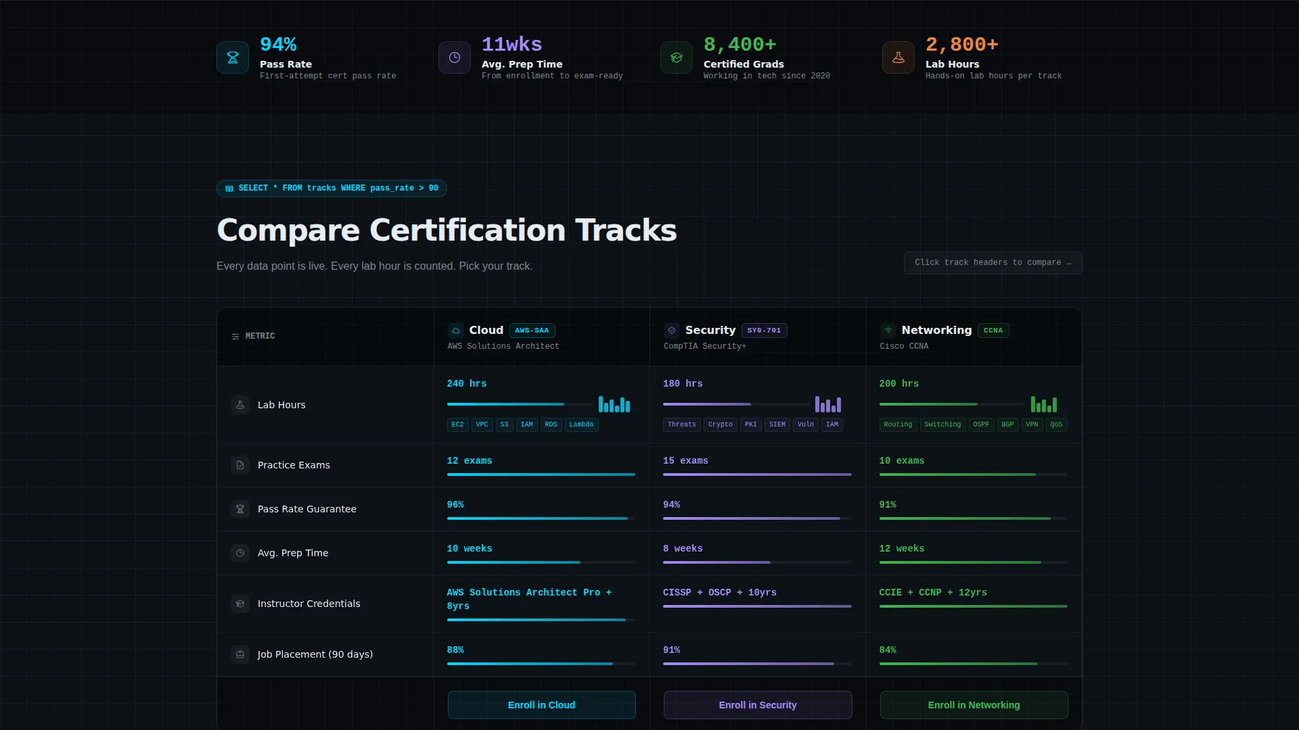Viewport: 1299px width, 730px height.
Task: Click the BGP tag
Action: click(x=1007, y=424)
